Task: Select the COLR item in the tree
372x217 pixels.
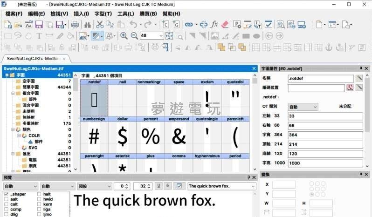Action: click(x=34, y=136)
